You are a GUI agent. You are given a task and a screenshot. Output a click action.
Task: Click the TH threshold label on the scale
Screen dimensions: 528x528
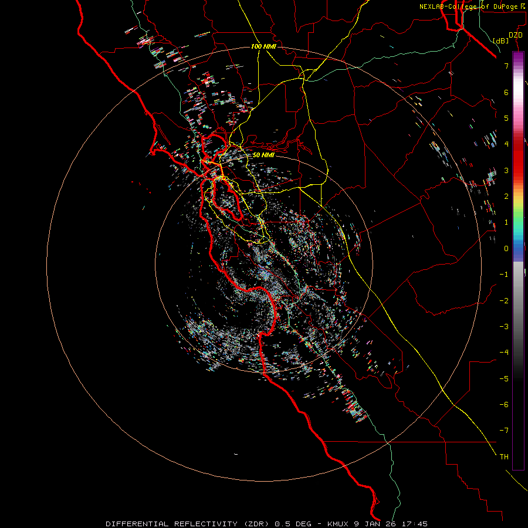[x=504, y=457]
